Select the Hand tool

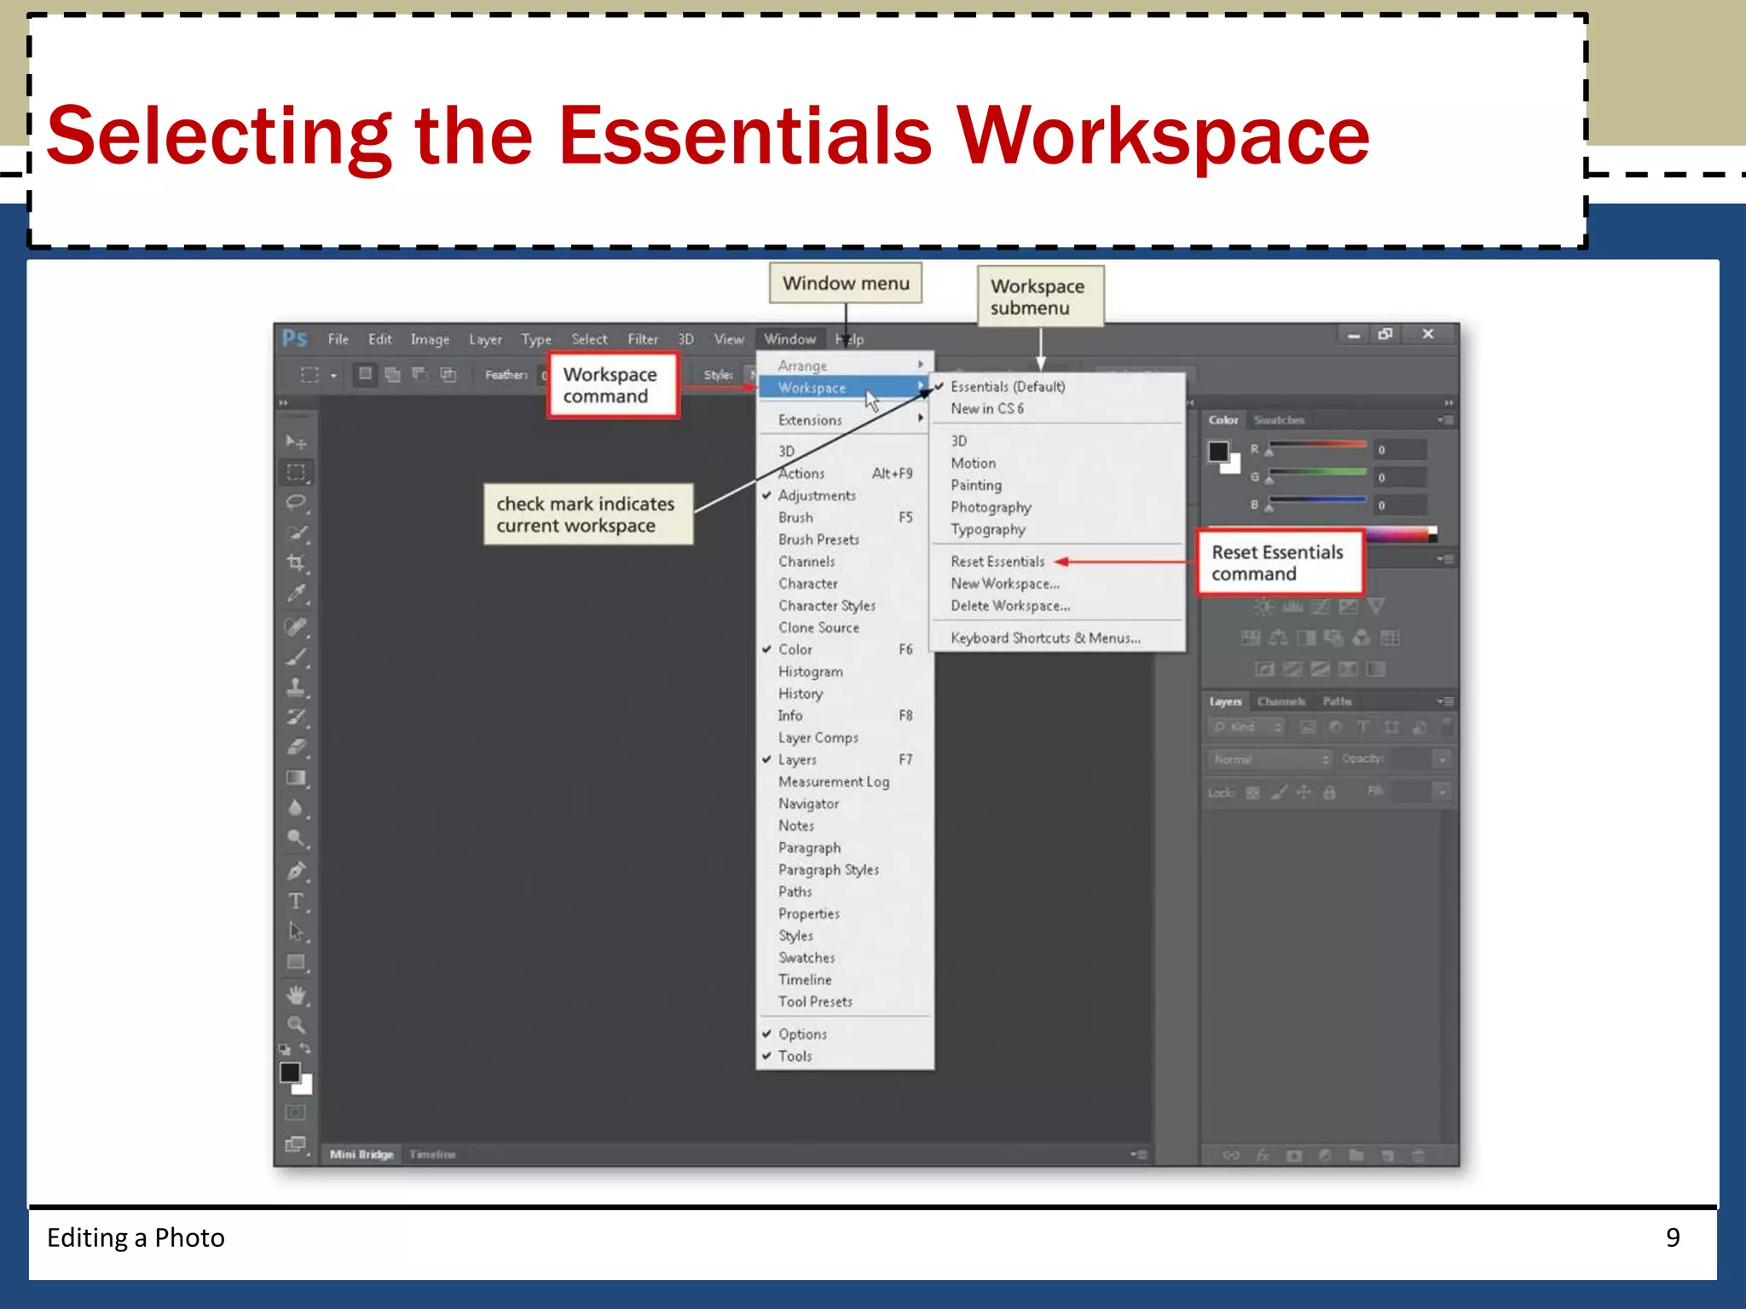pyautogui.click(x=296, y=995)
